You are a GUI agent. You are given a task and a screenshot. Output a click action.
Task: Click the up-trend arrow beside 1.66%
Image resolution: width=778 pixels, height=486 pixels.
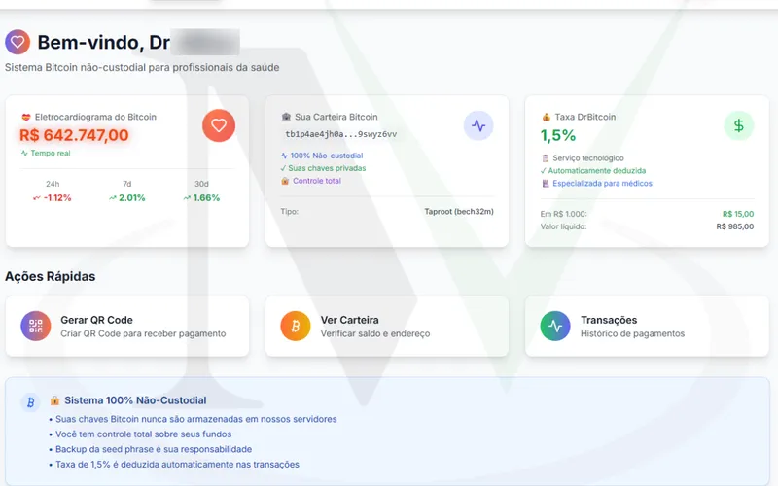[187, 198]
